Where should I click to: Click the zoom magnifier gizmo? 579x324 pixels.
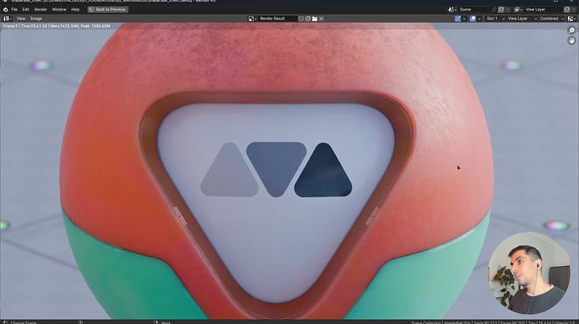(x=572, y=31)
